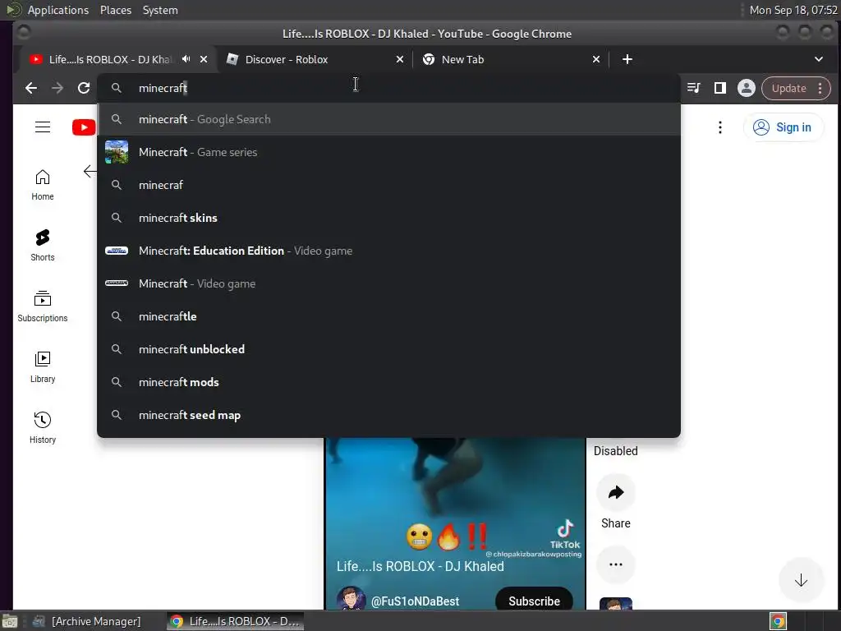Open the Chrome profile avatar
The image size is (841, 631).
[746, 88]
